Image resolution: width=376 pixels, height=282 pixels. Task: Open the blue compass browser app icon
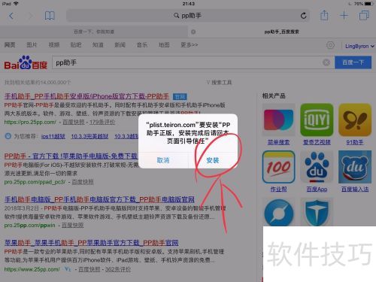click(278, 212)
